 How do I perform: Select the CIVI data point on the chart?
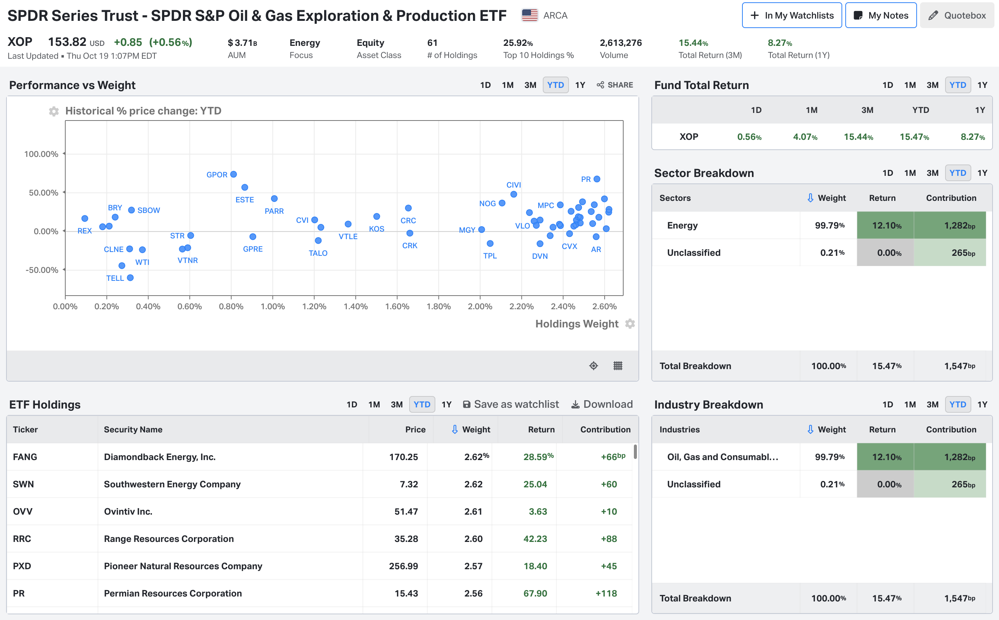coord(514,194)
